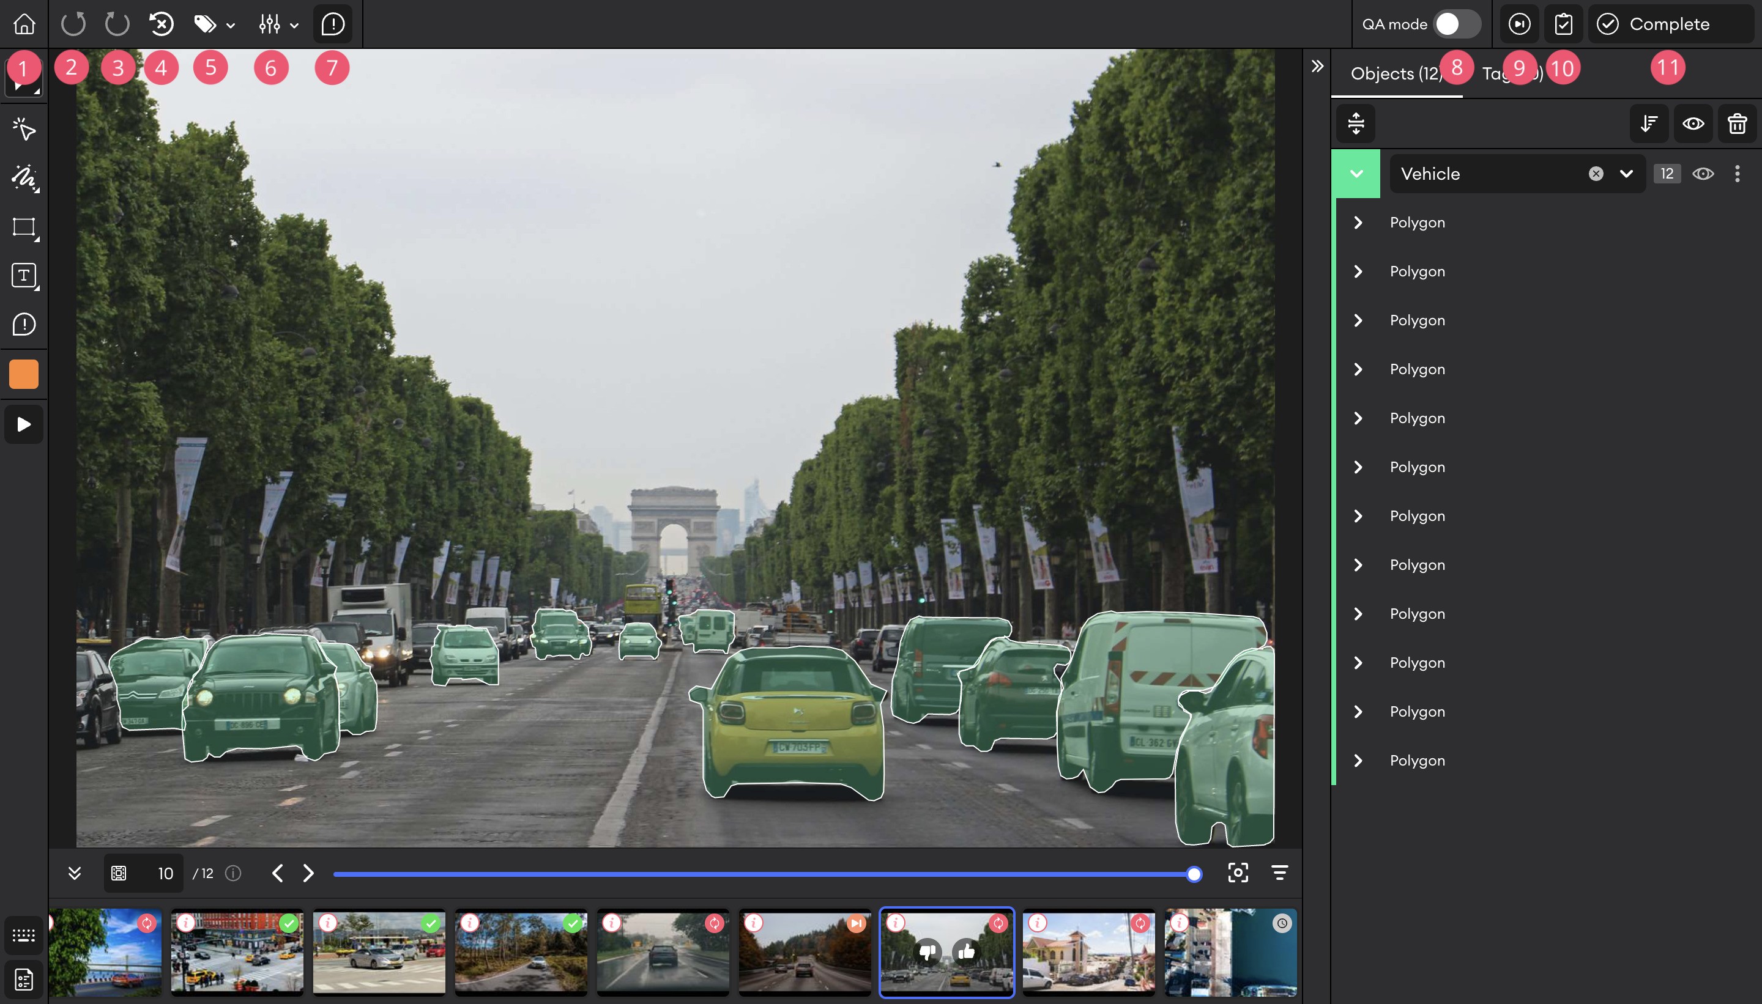
Task: Click the clipboard check approve icon
Action: coord(1563,24)
